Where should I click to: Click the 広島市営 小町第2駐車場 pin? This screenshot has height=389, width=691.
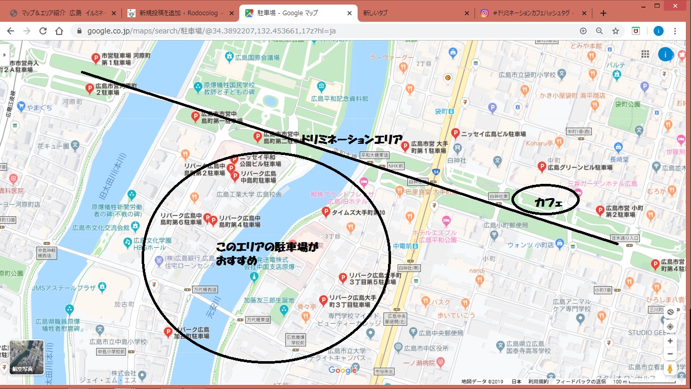[x=600, y=210]
